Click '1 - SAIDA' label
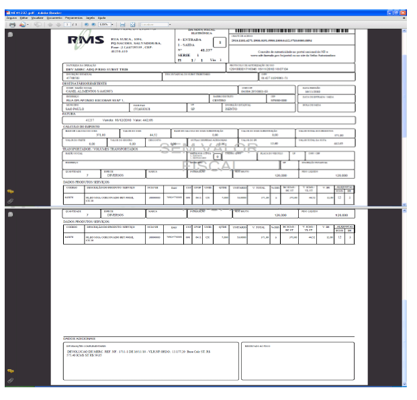 coord(186,45)
